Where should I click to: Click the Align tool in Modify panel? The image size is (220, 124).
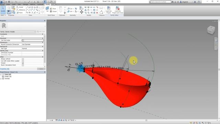[81, 8]
